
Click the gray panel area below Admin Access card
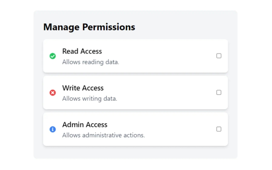(135, 152)
